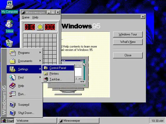This screenshot has height=124, width=166.
Task: Choose Documents in the Start menu
Action: coord(25,61)
